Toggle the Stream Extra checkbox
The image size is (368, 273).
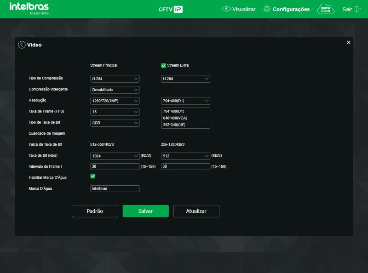[163, 65]
